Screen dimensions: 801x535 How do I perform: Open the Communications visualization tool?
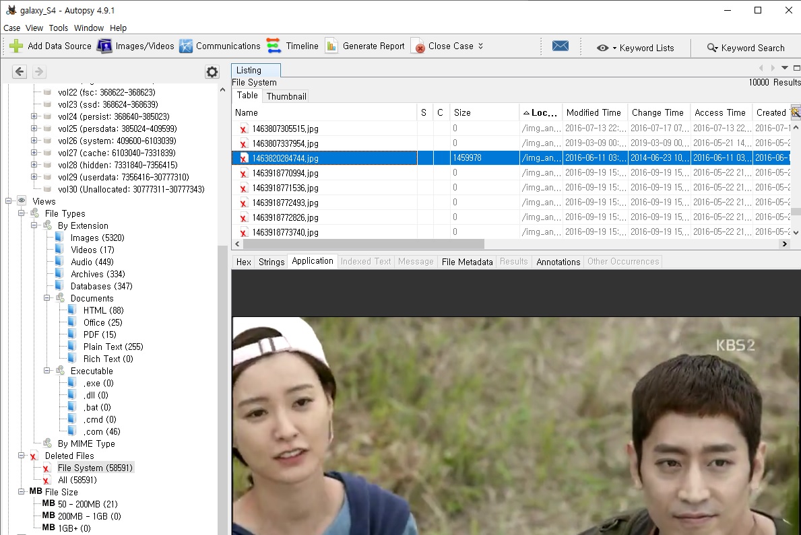(220, 46)
